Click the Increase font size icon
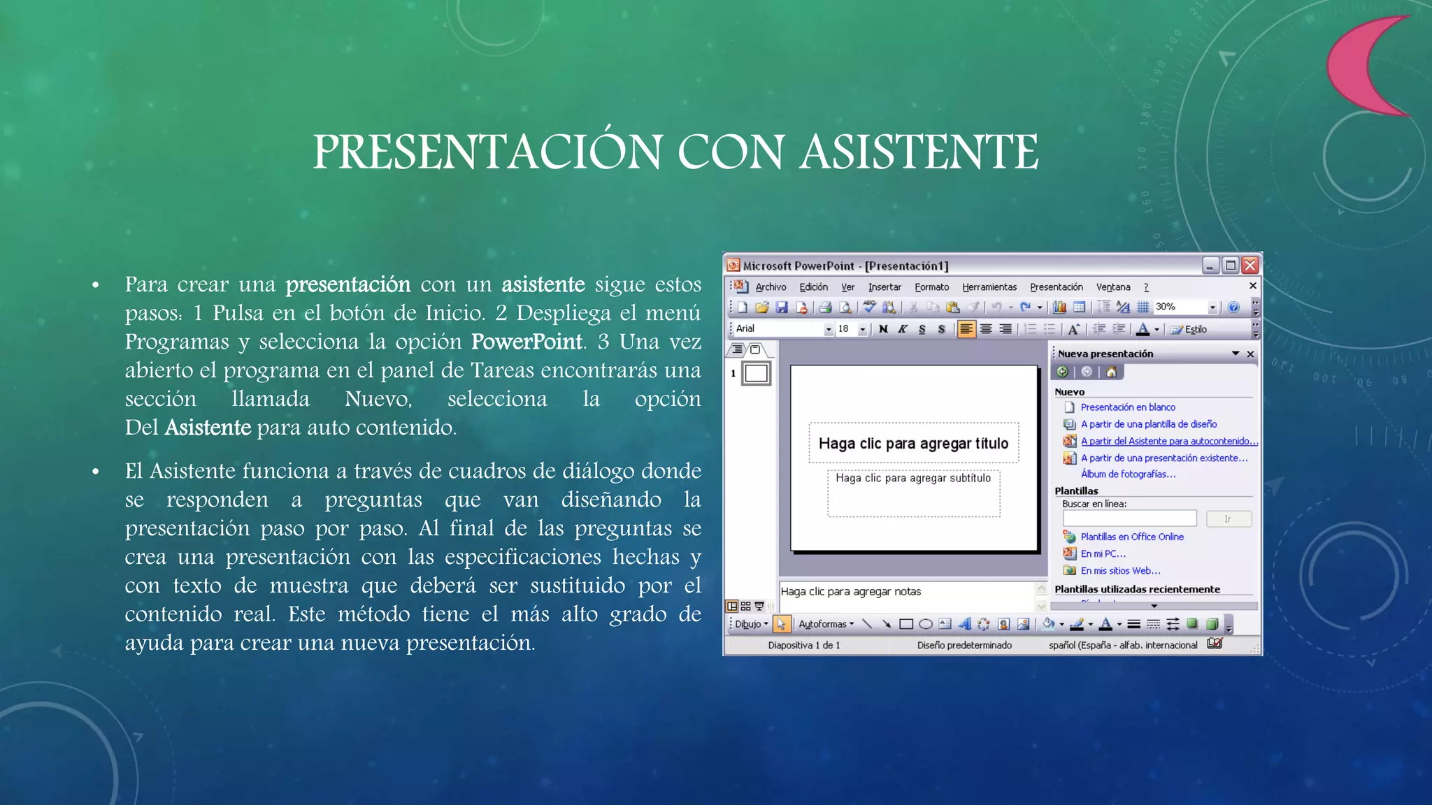1432x805 pixels. pos(1074,329)
